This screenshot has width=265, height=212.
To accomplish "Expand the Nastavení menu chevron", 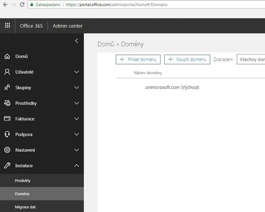I will coord(77,150).
